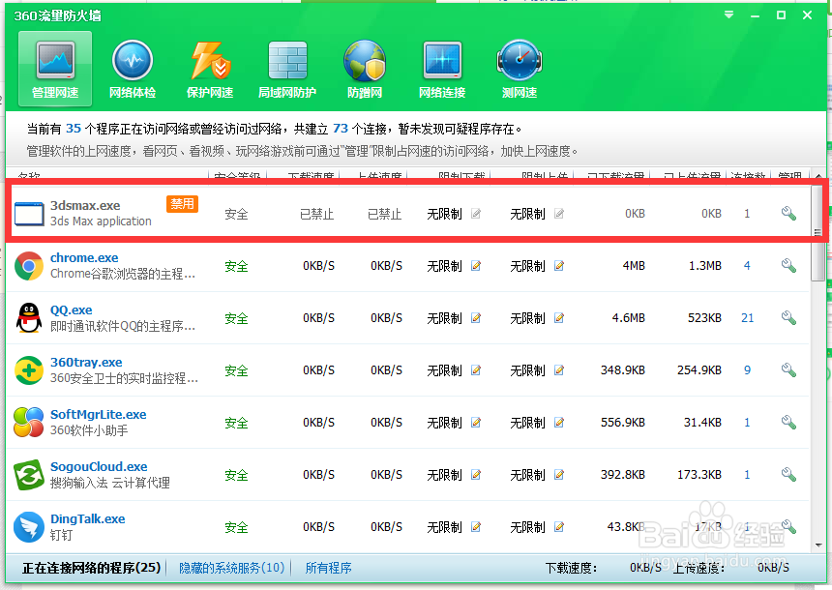Click connection count 21 for QQ.exe
832x590 pixels.
coord(747,318)
